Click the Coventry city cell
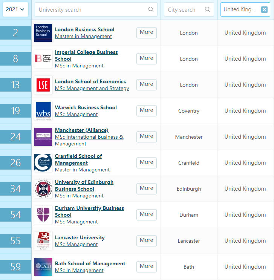 (x=189, y=111)
